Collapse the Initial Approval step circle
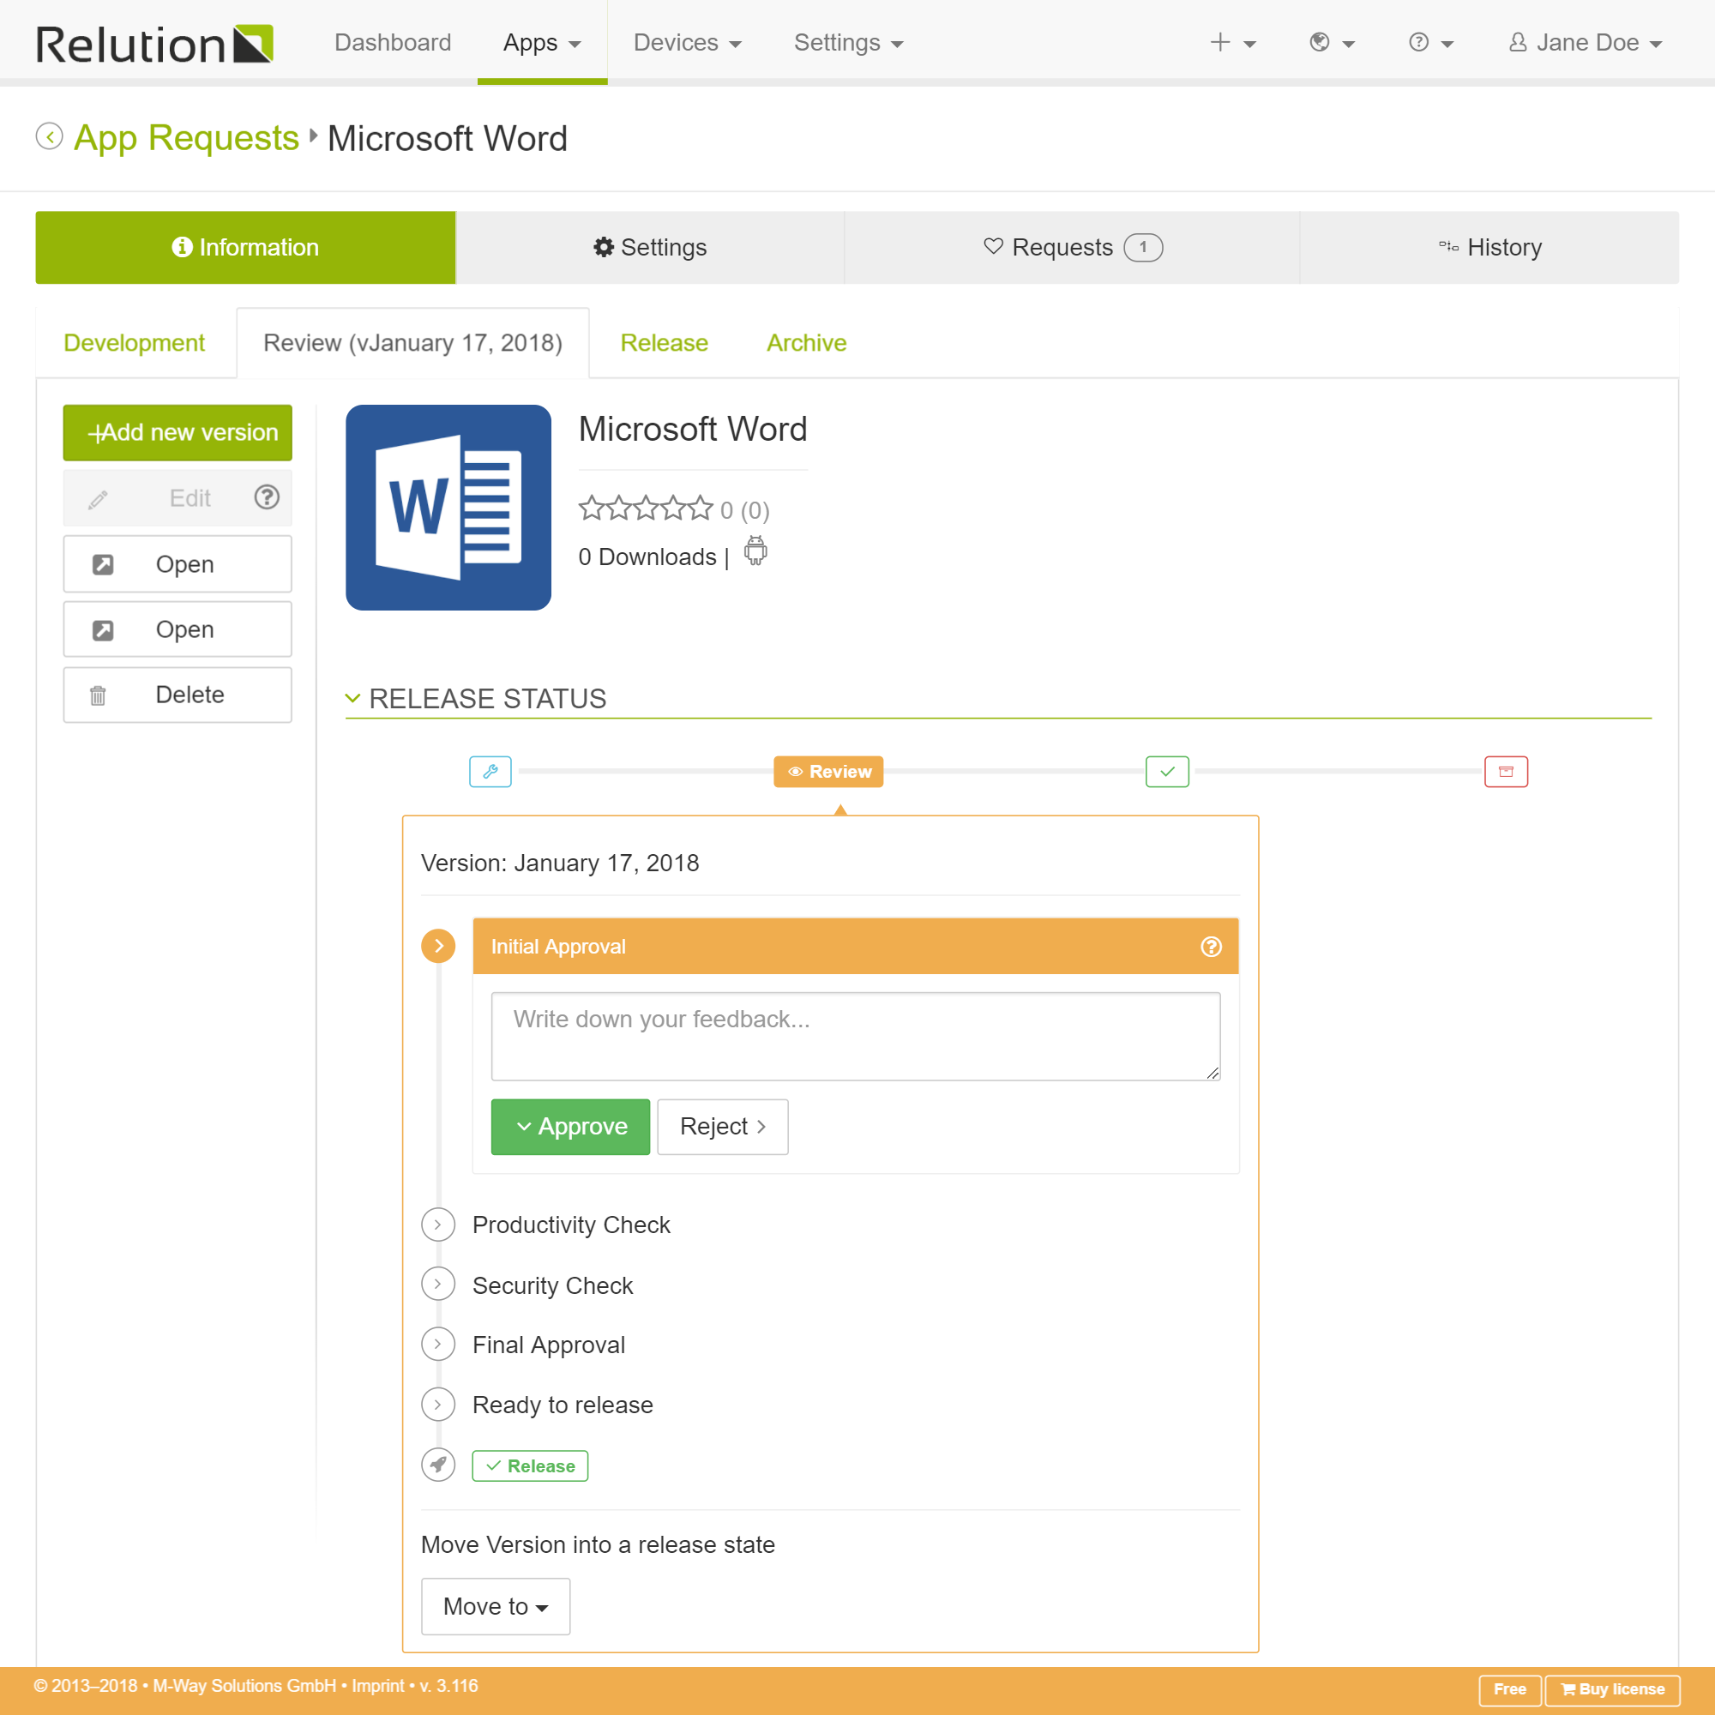Screen dimensions: 1715x1715 coord(438,947)
